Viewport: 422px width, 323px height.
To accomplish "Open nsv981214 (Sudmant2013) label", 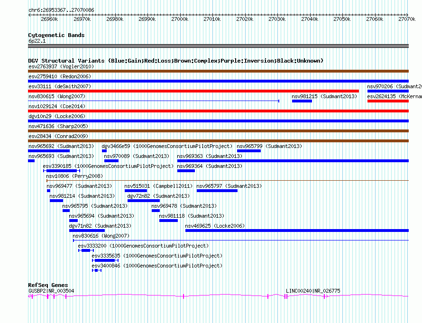I will [82, 196].
